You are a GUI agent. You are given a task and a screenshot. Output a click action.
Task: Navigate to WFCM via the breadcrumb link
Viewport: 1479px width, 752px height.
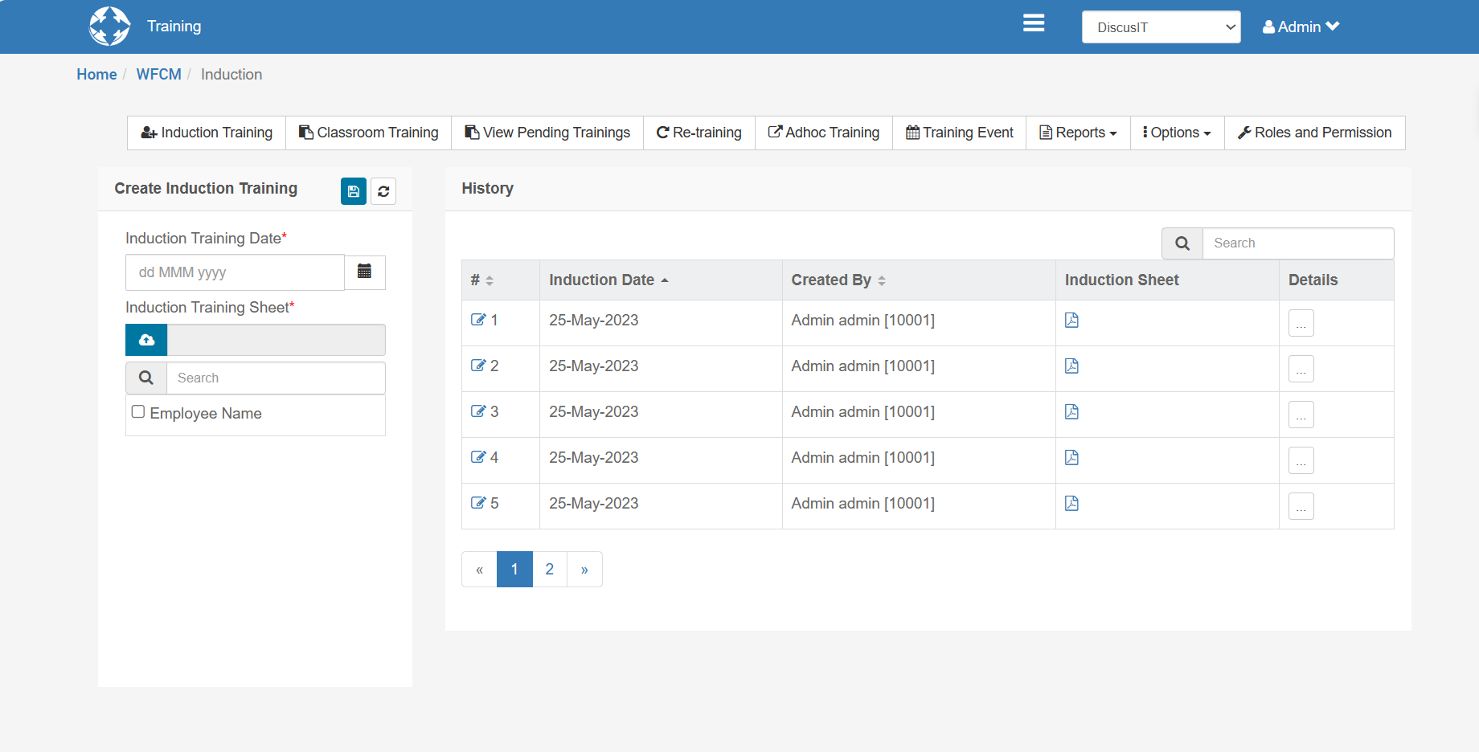coord(158,74)
